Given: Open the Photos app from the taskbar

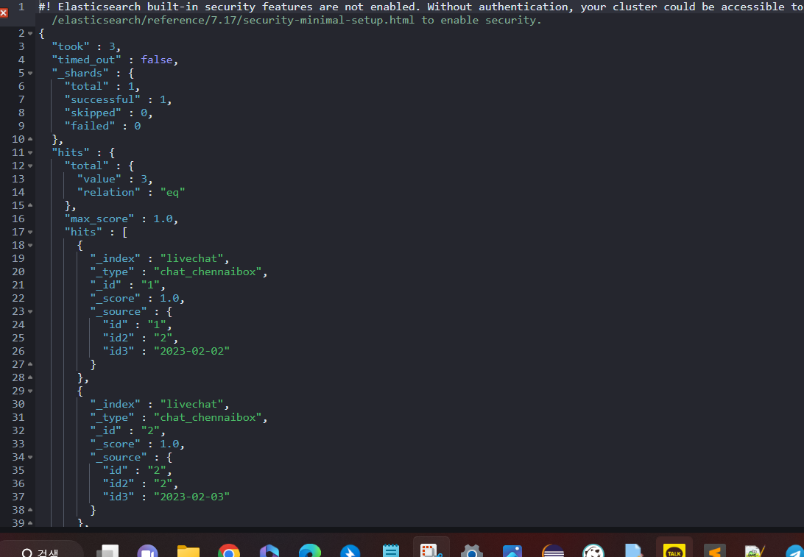Looking at the screenshot, I should [x=512, y=551].
